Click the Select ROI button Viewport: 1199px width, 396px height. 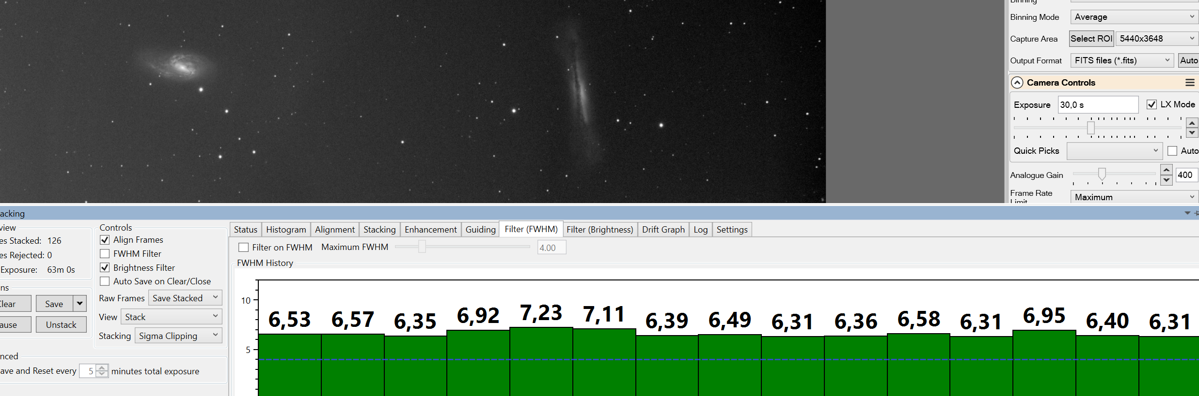[x=1091, y=39]
